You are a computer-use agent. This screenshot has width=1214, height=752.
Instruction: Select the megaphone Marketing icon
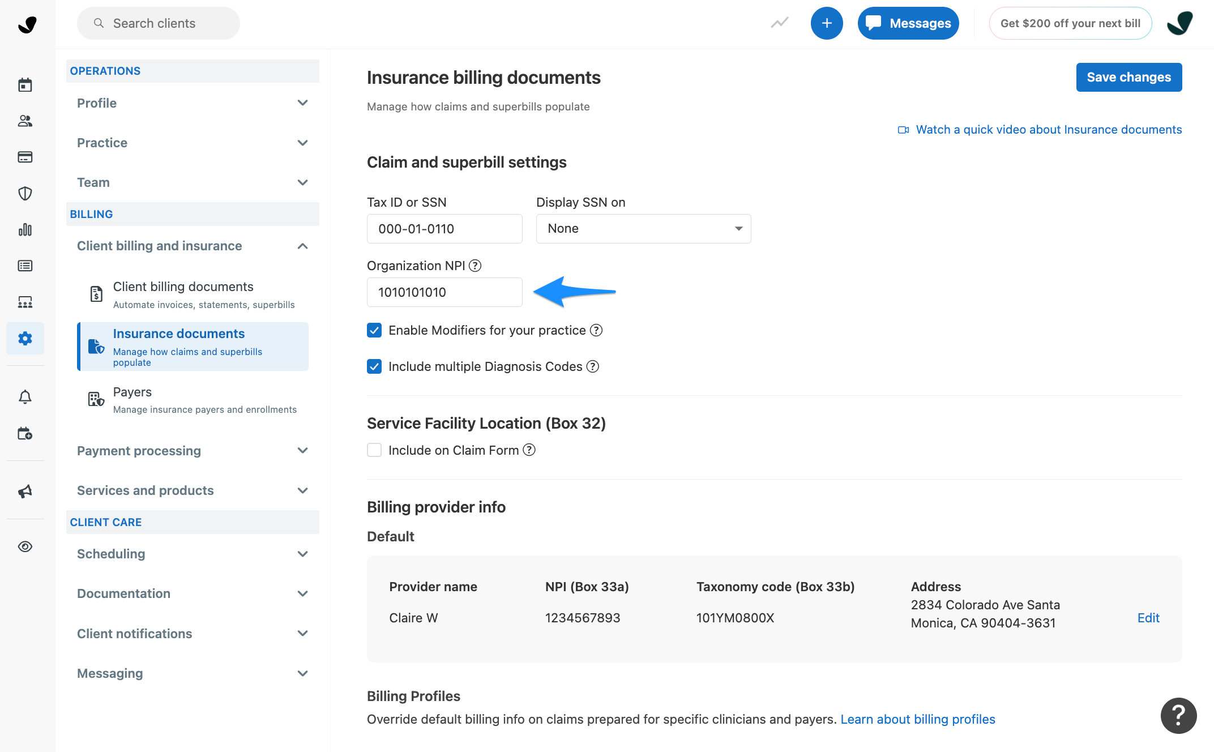25,492
